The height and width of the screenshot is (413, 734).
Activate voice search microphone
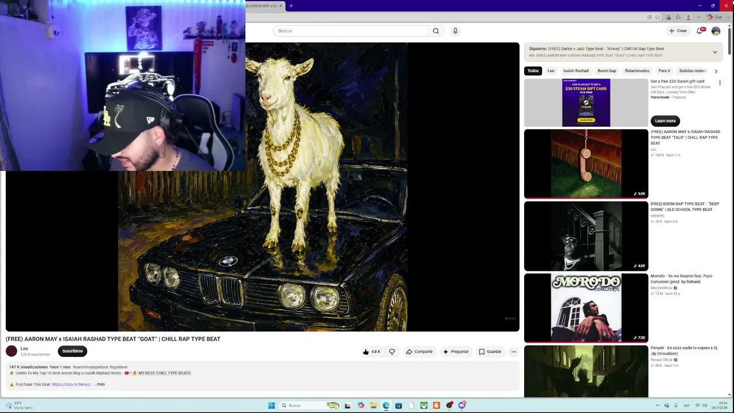[455, 31]
